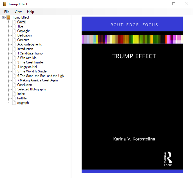Click the Trump Effect book cover image
The height and width of the screenshot is (178, 193).
(x=132, y=95)
